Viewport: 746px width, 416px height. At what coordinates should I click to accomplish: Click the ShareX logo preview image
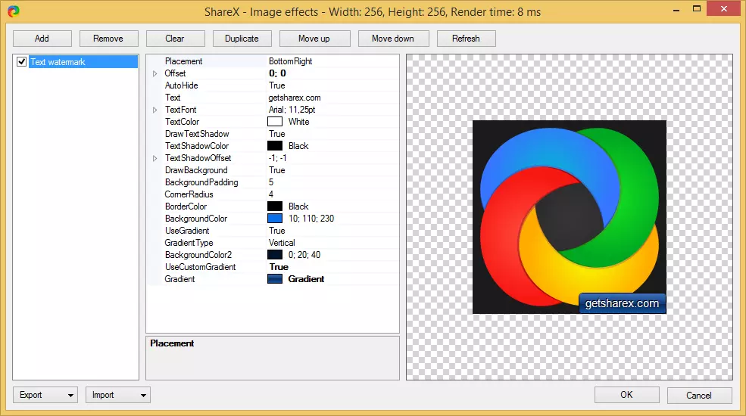click(x=569, y=217)
